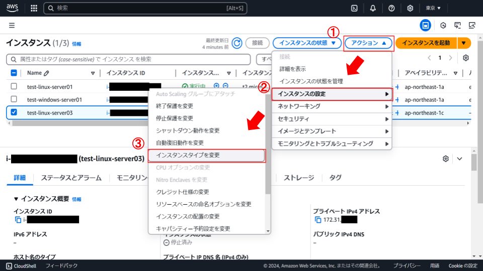Open the インスタンスの状態 dropdown
This screenshot has height=271, width=483.
[x=307, y=43]
